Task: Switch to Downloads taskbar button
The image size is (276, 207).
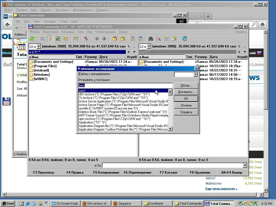Action: 157,203
